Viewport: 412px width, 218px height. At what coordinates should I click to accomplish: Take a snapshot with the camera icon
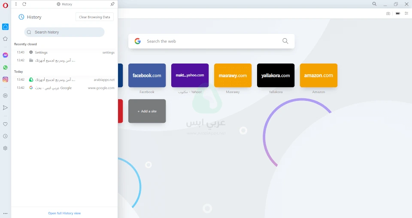(x=388, y=13)
